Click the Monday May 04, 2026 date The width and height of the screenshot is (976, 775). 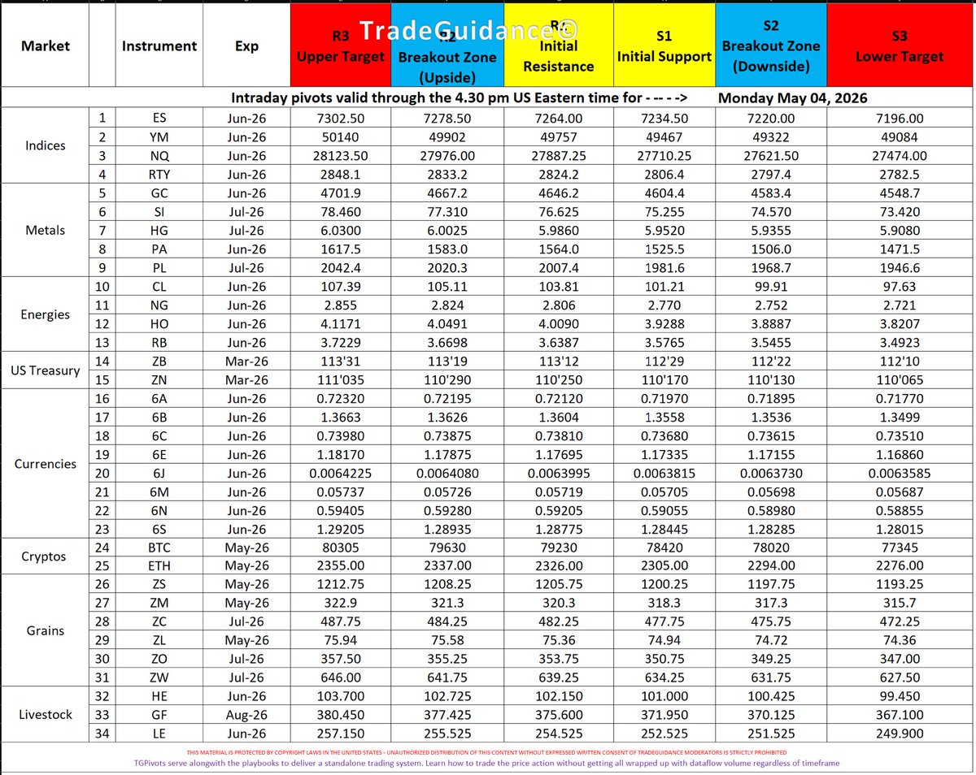pyautogui.click(x=792, y=98)
